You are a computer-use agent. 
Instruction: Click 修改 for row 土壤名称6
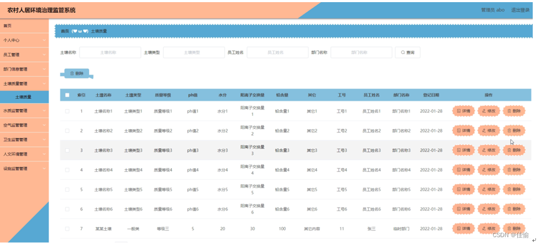click(489, 209)
